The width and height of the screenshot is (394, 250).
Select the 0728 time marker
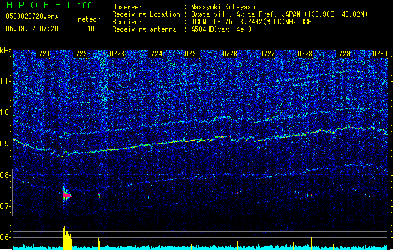click(305, 54)
